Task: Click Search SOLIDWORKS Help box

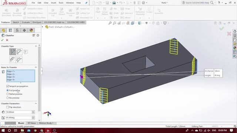Action: (197, 3)
